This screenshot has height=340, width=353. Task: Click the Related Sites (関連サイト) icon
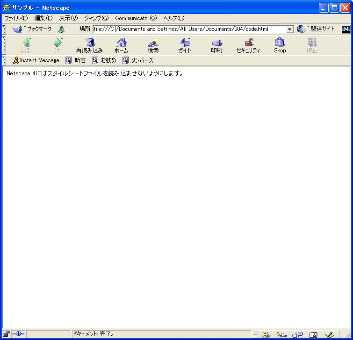(x=302, y=29)
